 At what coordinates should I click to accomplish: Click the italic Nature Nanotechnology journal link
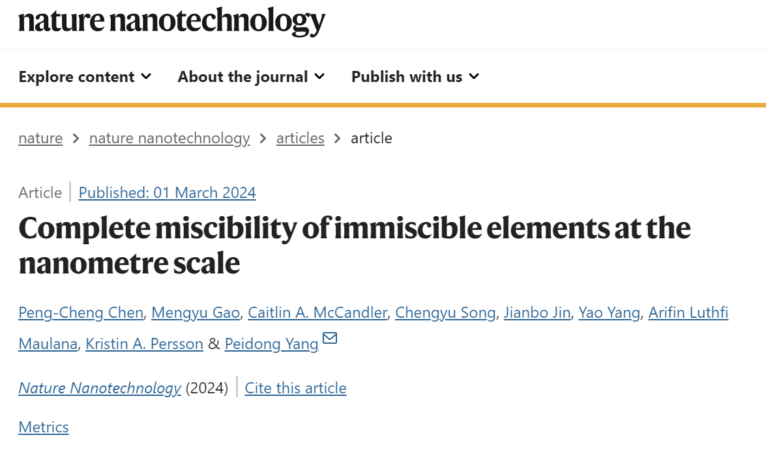[100, 388]
